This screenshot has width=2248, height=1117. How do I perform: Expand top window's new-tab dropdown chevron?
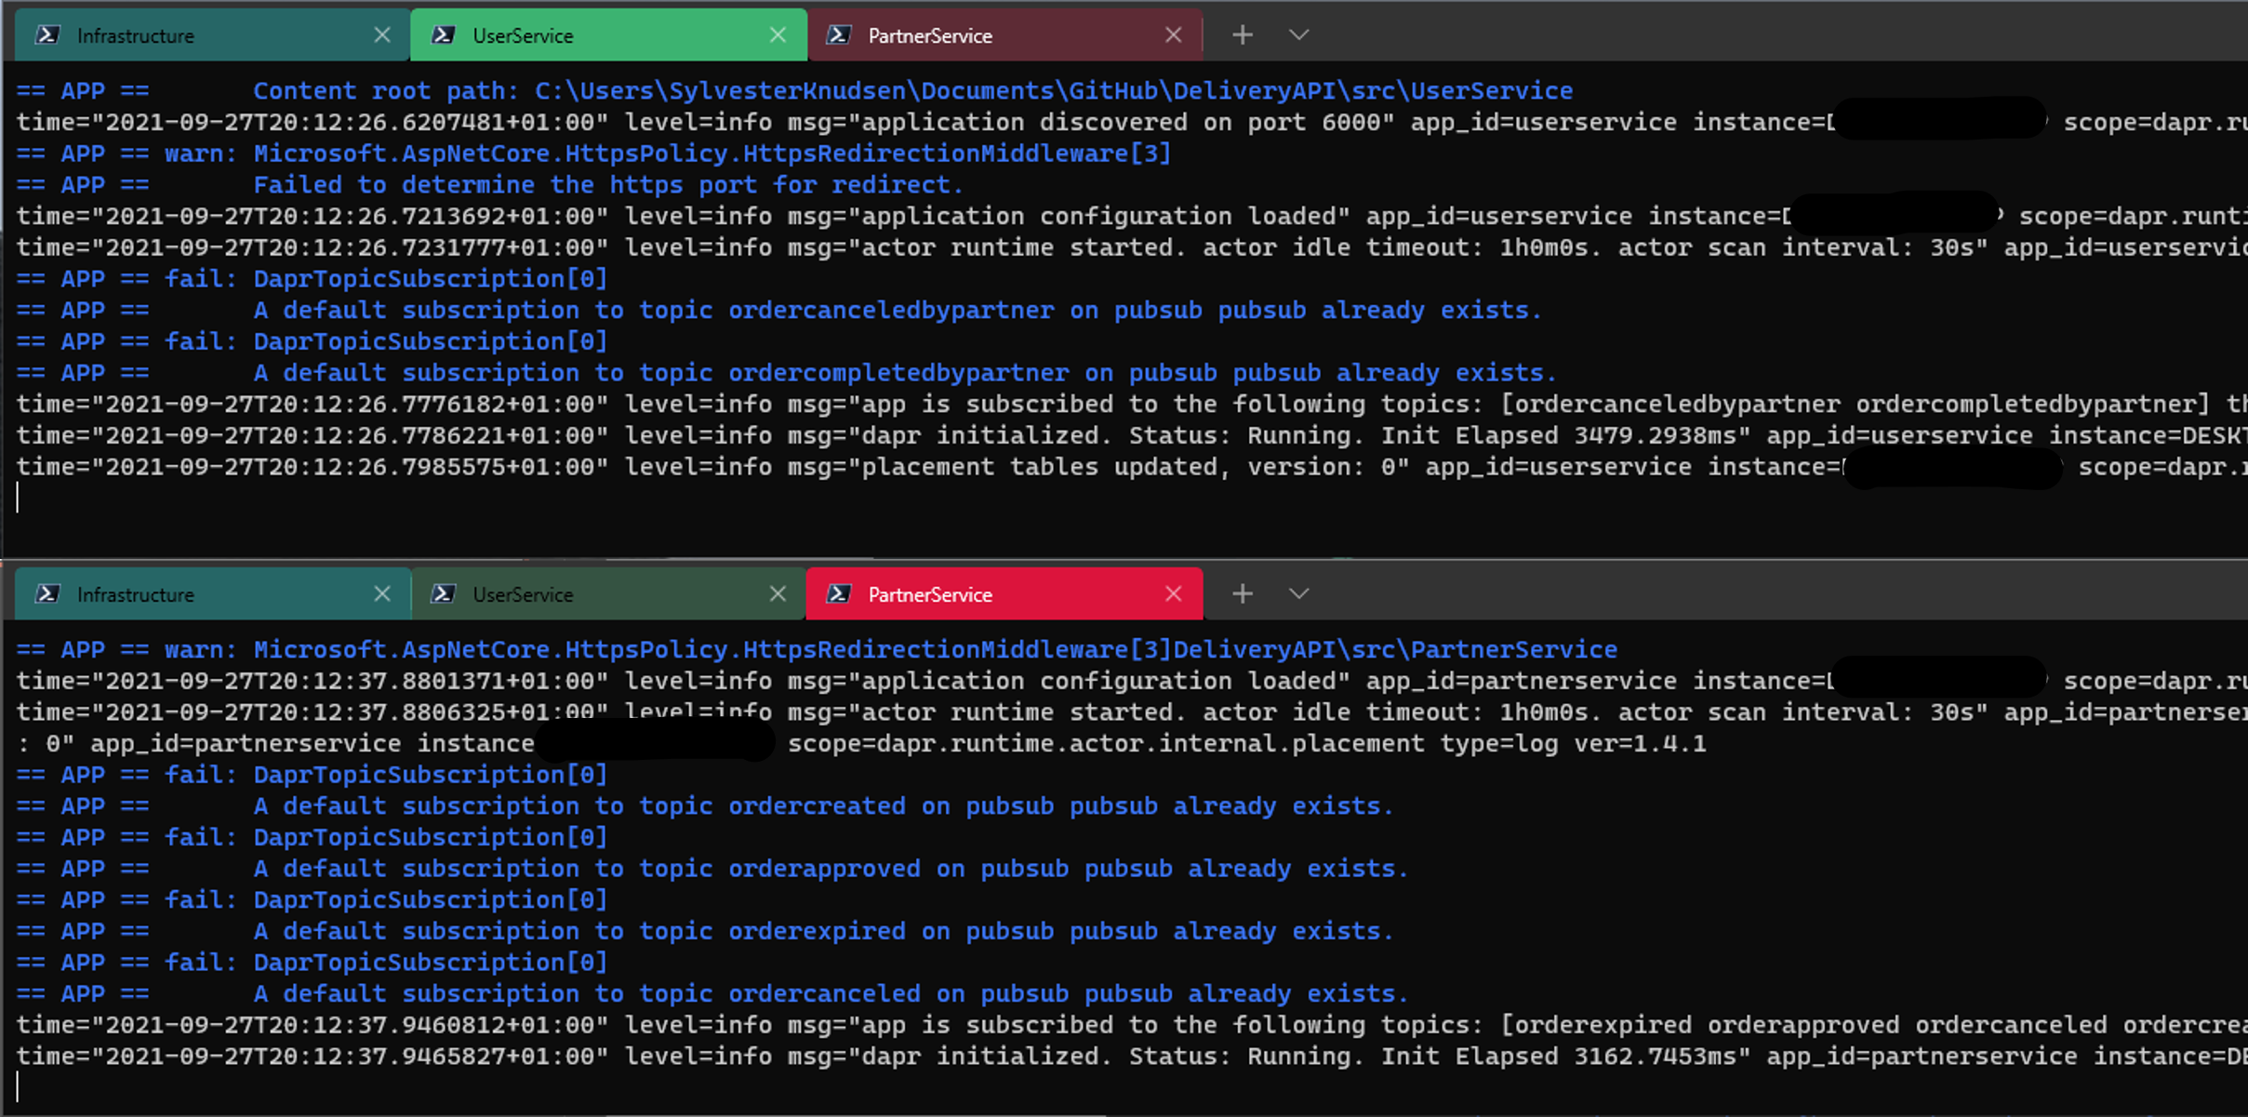pyautogui.click(x=1299, y=35)
